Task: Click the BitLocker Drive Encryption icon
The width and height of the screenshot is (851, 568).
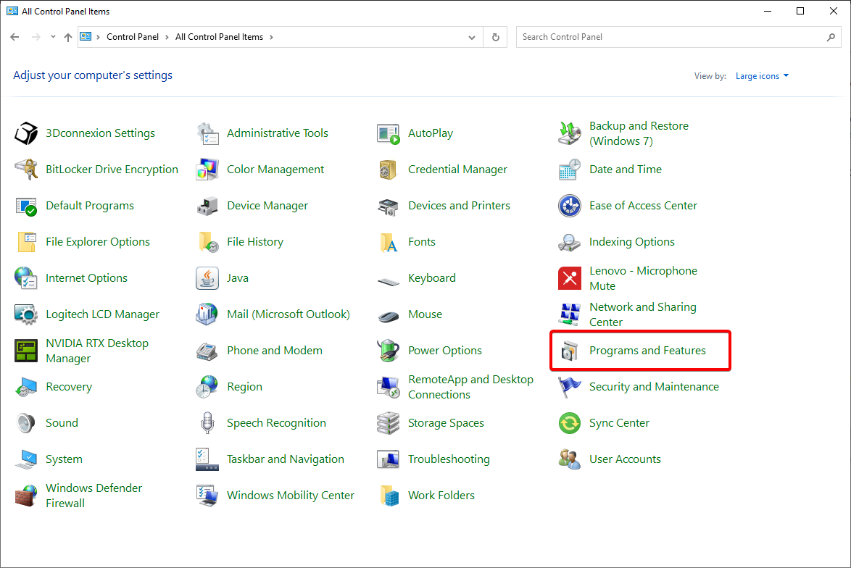Action: coord(26,170)
